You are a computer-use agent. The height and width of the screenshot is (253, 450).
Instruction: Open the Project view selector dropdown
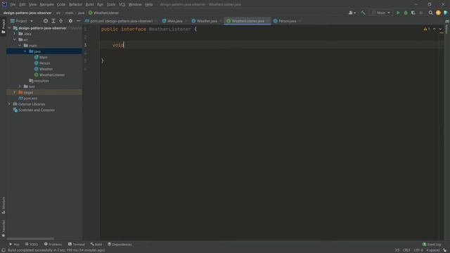[x=22, y=21]
